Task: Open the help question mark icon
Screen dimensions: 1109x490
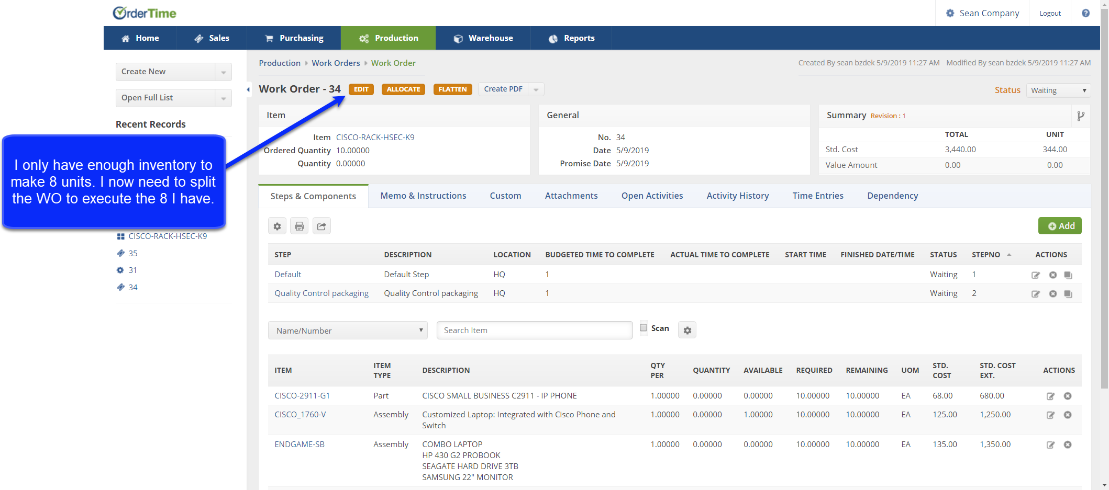Action: [x=1085, y=13]
